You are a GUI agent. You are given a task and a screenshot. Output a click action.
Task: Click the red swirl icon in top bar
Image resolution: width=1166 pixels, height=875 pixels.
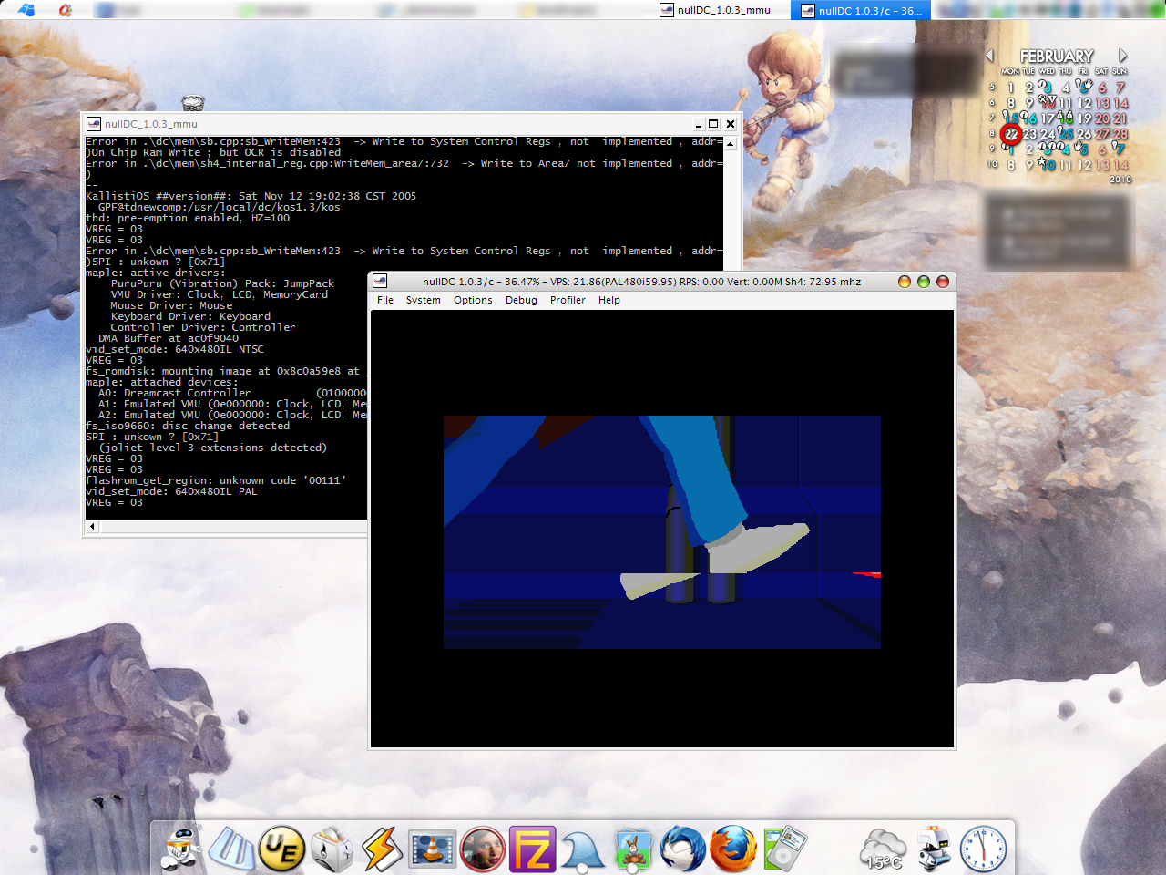point(66,10)
